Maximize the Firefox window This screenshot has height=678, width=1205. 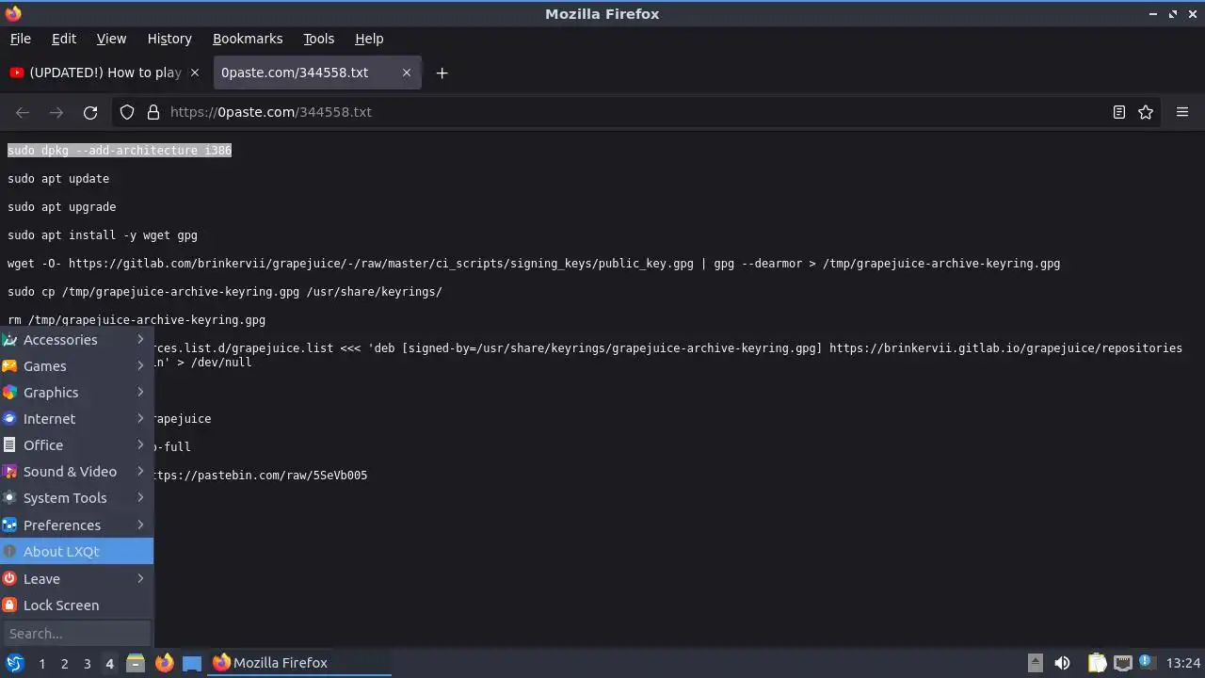(1173, 14)
